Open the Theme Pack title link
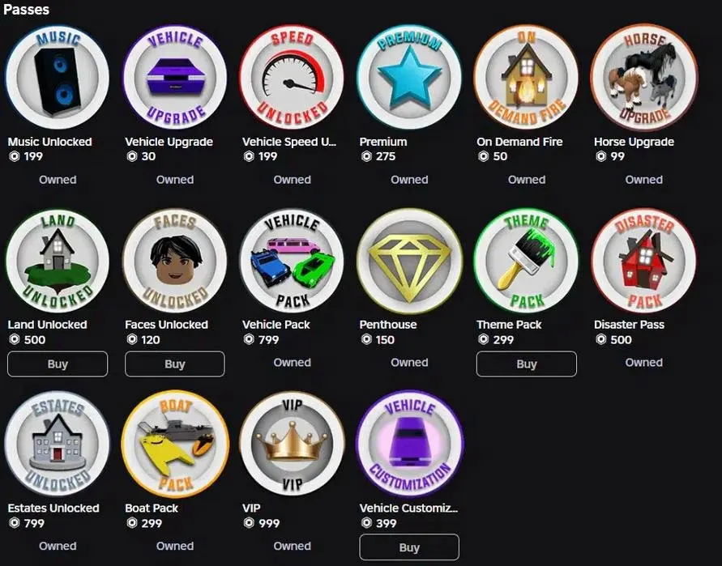Image resolution: width=722 pixels, height=566 pixels. (509, 325)
